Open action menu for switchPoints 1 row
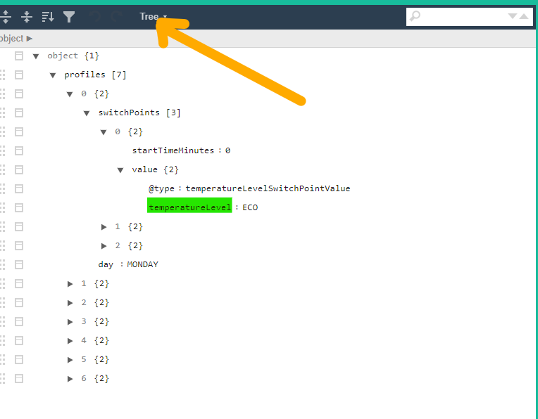The width and height of the screenshot is (538, 419). click(x=19, y=227)
